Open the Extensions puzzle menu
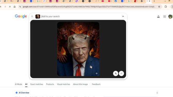The image size is (173, 97). [166, 7]
